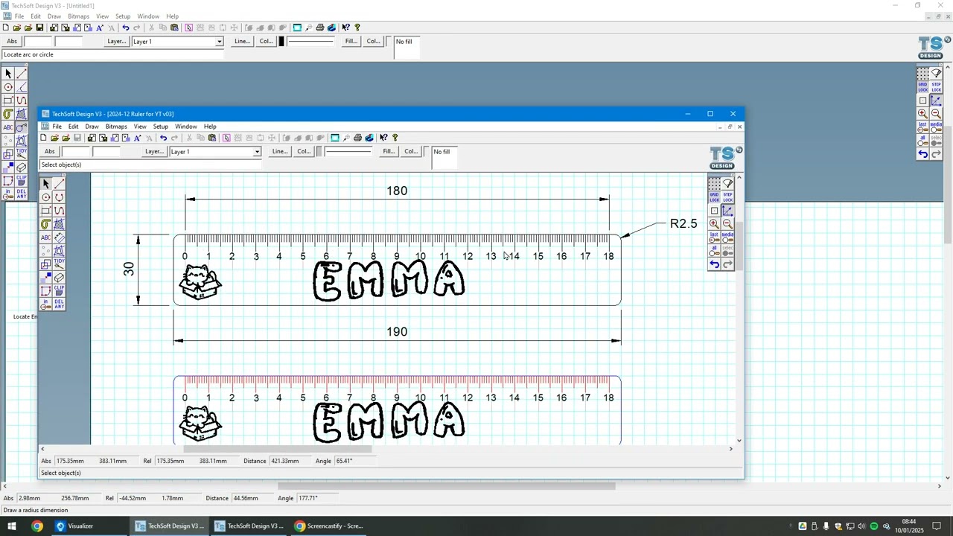Click the 'media' zoom icon in Untitled1 view panel

click(936, 127)
